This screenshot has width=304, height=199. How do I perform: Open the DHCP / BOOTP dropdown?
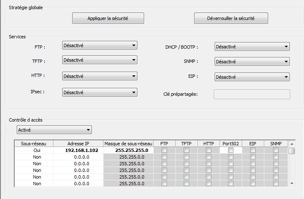pyautogui.click(x=252, y=47)
